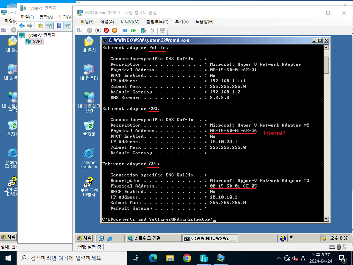
Task: Click the cmd.exe title bar system icon
Action: [x=105, y=40]
